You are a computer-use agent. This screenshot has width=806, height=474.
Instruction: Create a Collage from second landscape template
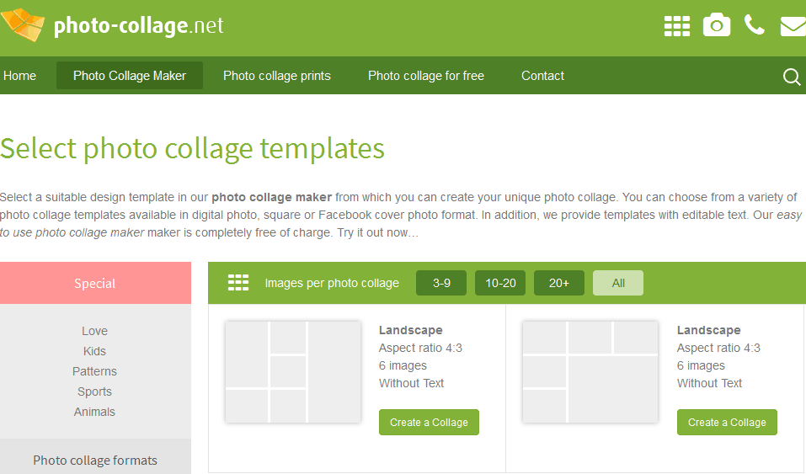pyautogui.click(x=727, y=422)
